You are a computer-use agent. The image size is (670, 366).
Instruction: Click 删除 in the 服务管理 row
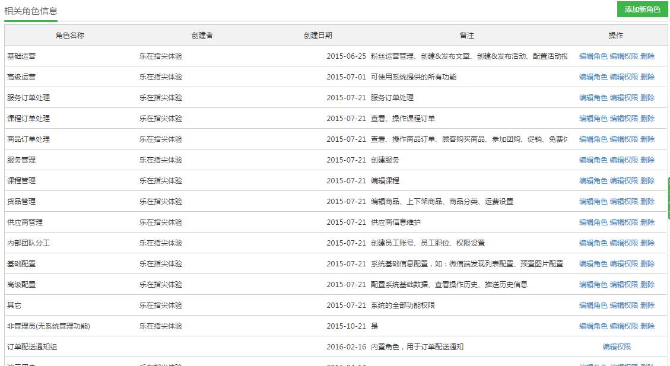coord(647,160)
